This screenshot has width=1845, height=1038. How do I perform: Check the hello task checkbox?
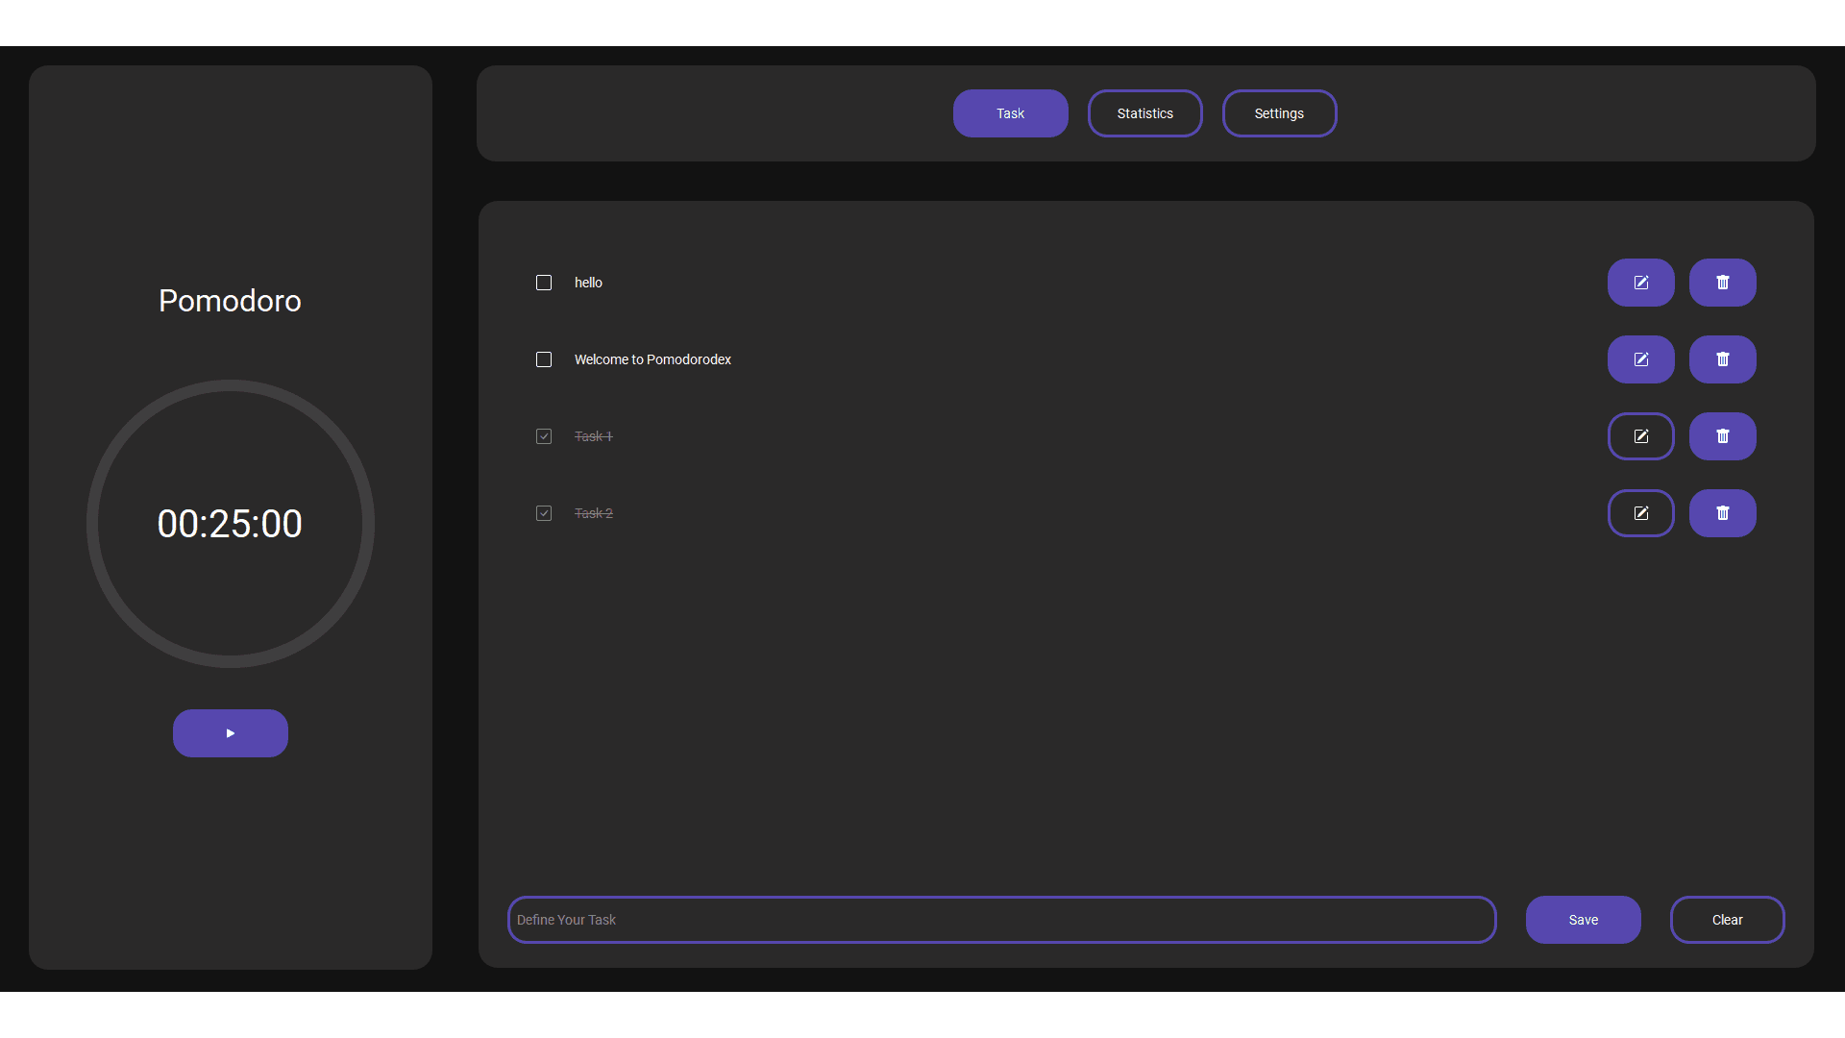(x=544, y=283)
